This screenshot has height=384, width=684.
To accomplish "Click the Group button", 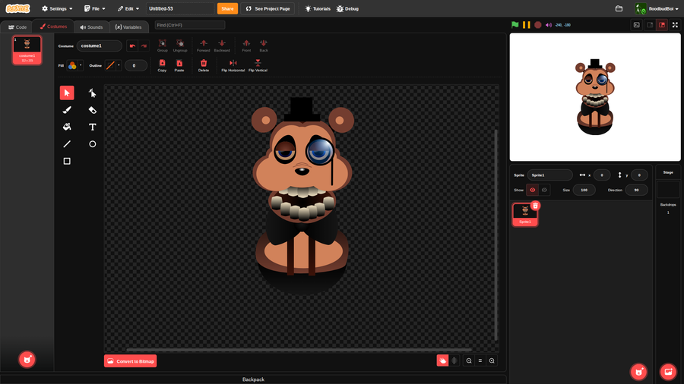I will [163, 46].
